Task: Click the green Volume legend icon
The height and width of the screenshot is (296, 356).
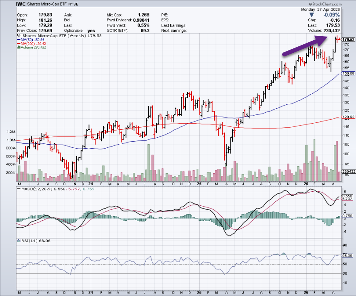Action: click(18, 48)
